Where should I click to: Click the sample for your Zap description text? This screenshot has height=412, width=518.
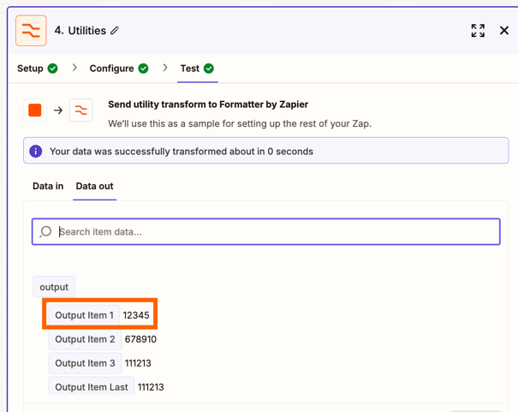(240, 123)
